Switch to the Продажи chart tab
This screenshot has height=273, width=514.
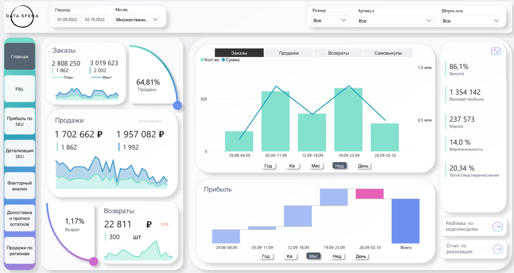click(289, 53)
